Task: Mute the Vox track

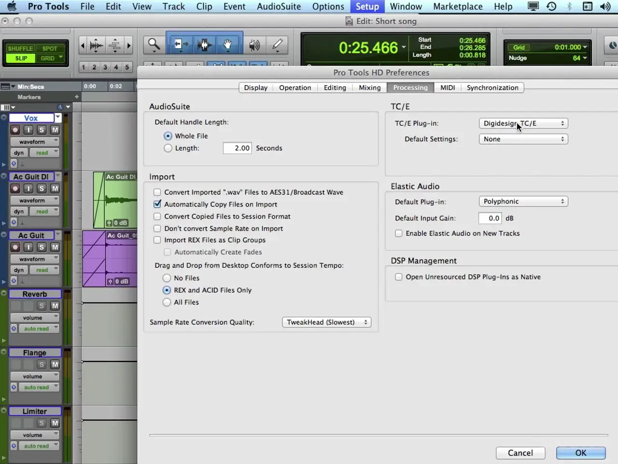Action: coord(55,130)
